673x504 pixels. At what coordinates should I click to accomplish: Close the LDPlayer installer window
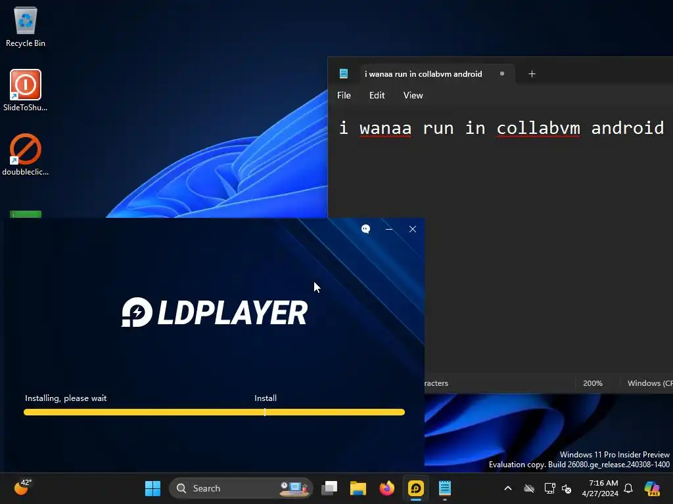pyautogui.click(x=413, y=229)
